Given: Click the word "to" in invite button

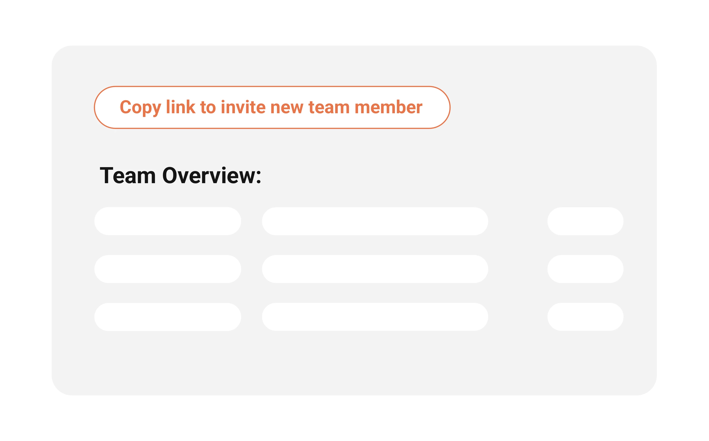Looking at the screenshot, I should (208, 107).
